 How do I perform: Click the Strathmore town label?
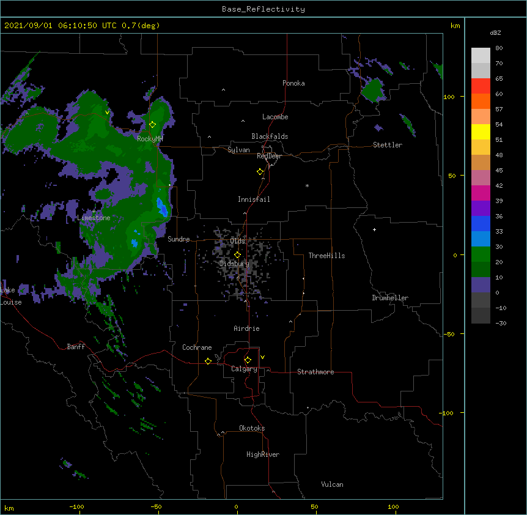315,372
